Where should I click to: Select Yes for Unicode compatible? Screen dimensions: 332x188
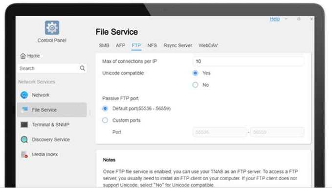click(195, 73)
